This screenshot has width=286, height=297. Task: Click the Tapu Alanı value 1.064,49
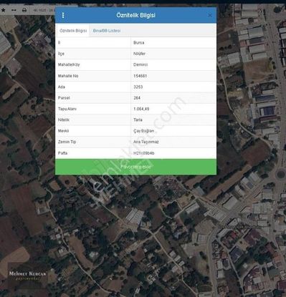point(141,109)
